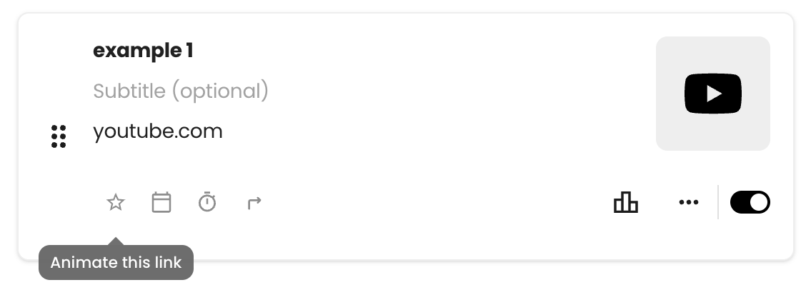Edit the 'example 1' title field
This screenshot has height=300, width=806.
143,51
